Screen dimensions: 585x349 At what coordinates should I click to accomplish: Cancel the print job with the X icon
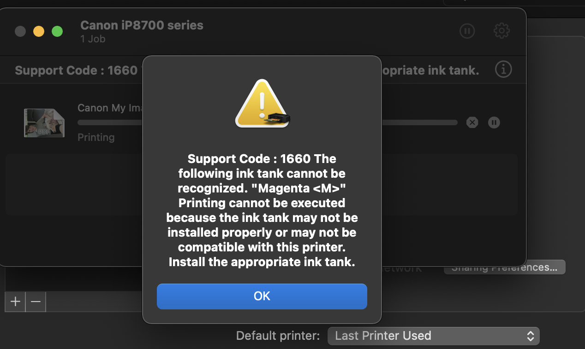(472, 122)
